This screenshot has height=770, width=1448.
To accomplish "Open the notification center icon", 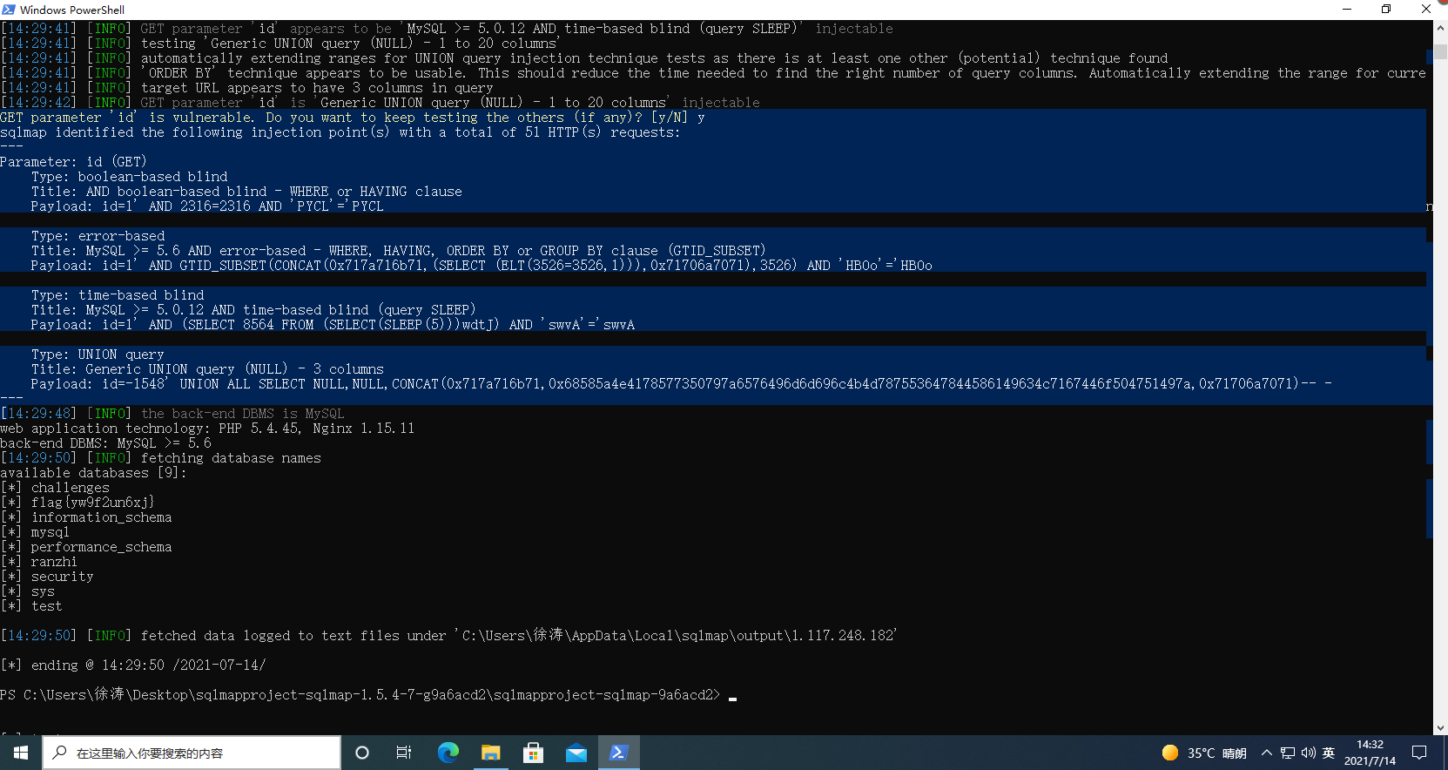I will [1419, 753].
